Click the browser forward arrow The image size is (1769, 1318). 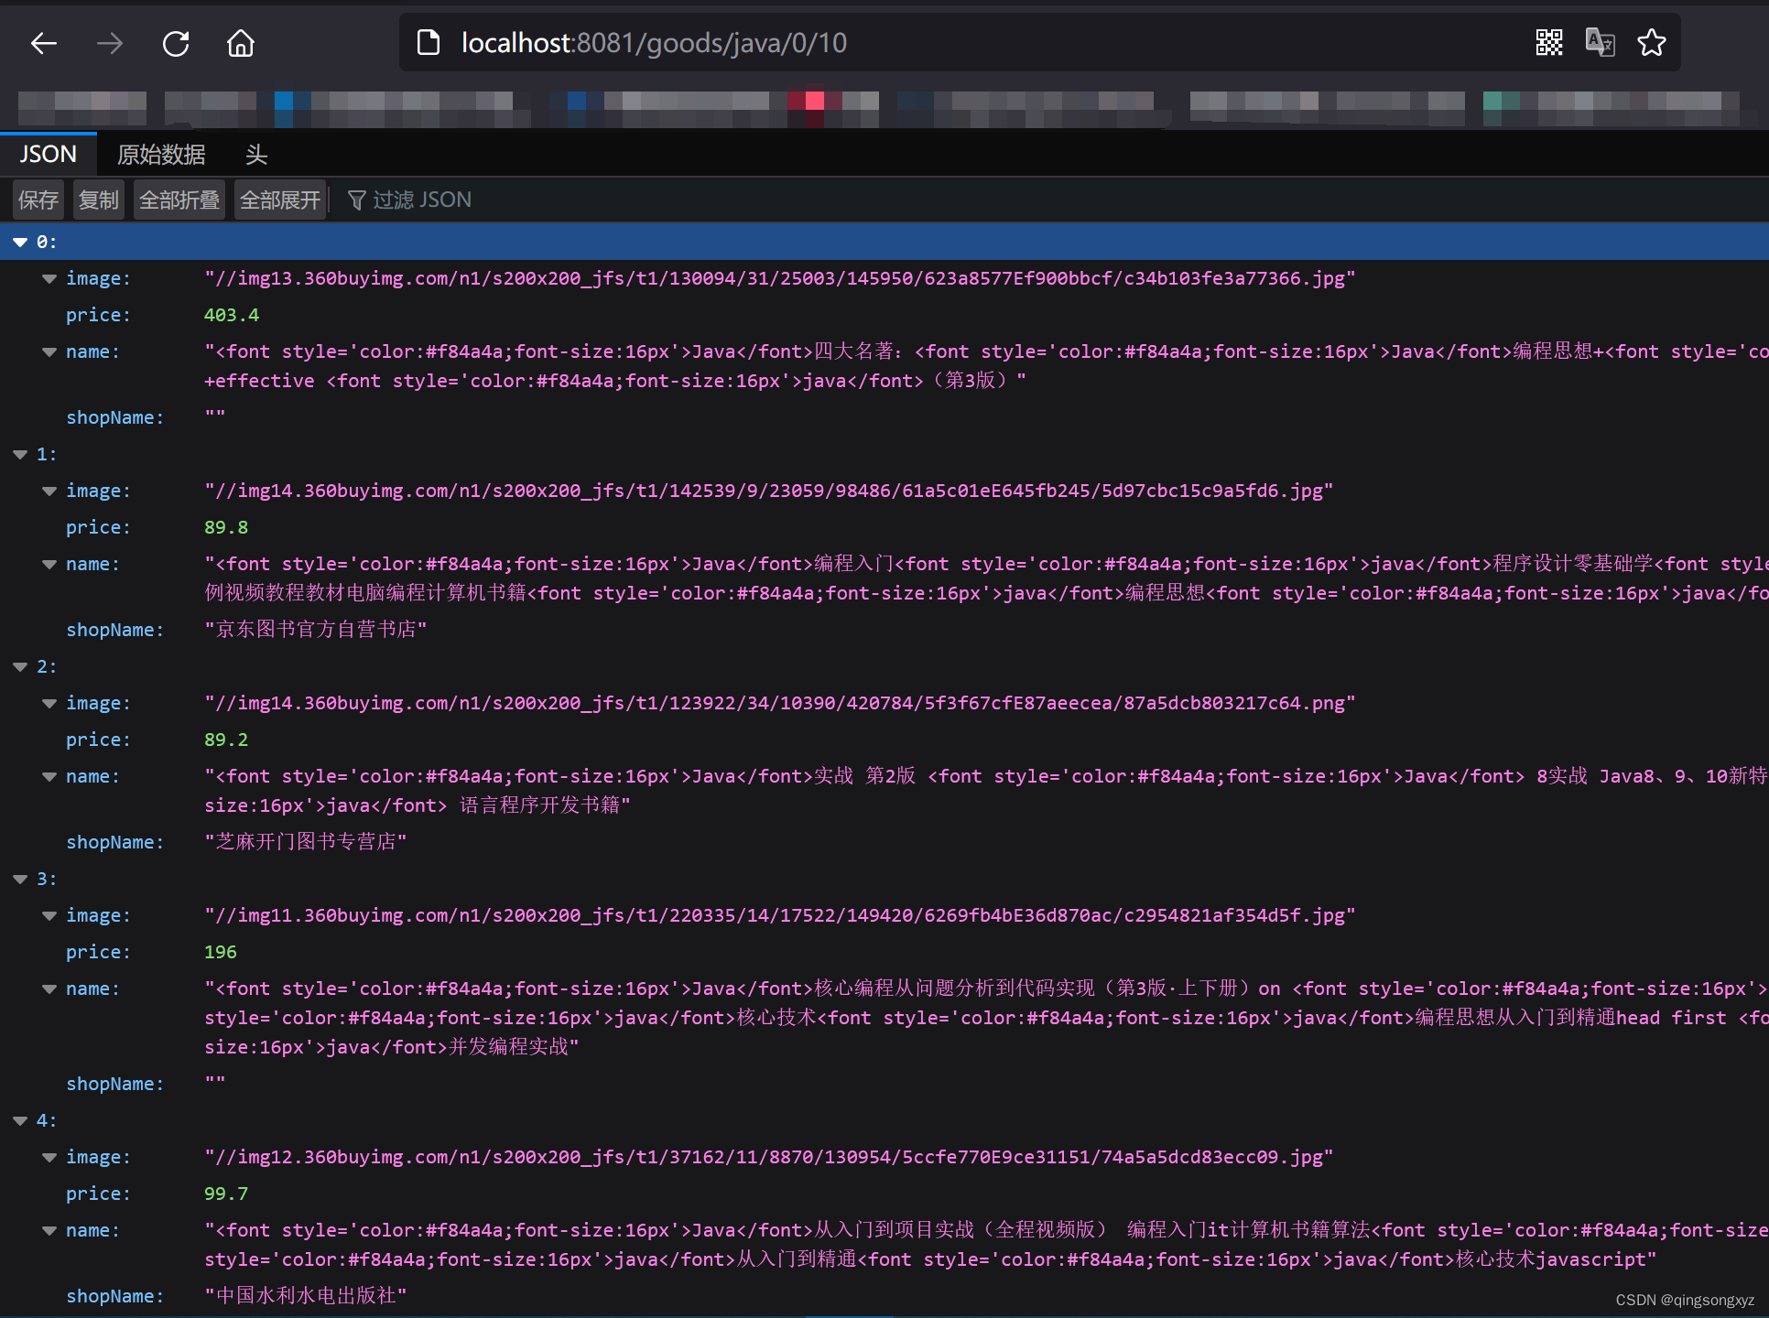(x=110, y=43)
